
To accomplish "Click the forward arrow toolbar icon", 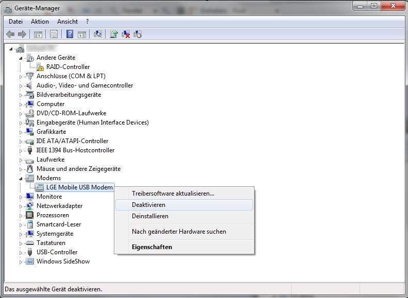I will pos(22,34).
